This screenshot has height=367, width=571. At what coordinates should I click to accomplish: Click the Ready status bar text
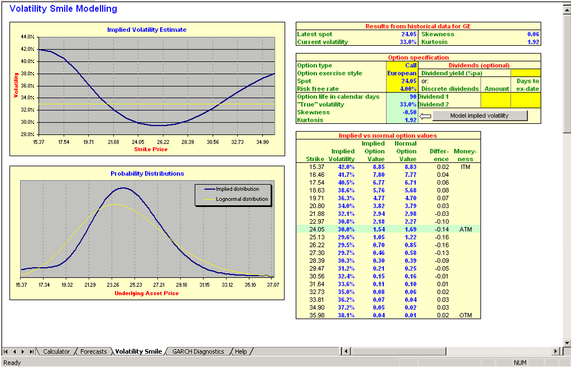pyautogui.click(x=12, y=363)
